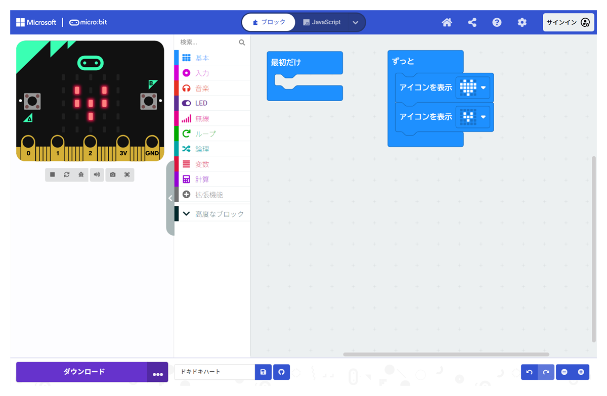Select first アイコンを表示 block label
This screenshot has height=396, width=607.
click(x=426, y=87)
